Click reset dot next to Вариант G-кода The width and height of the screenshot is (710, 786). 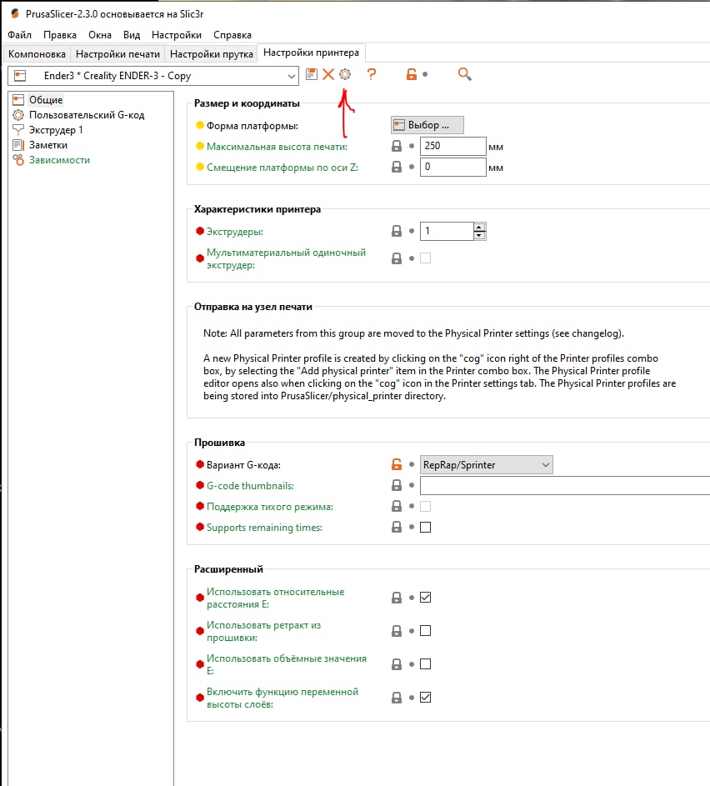(412, 465)
